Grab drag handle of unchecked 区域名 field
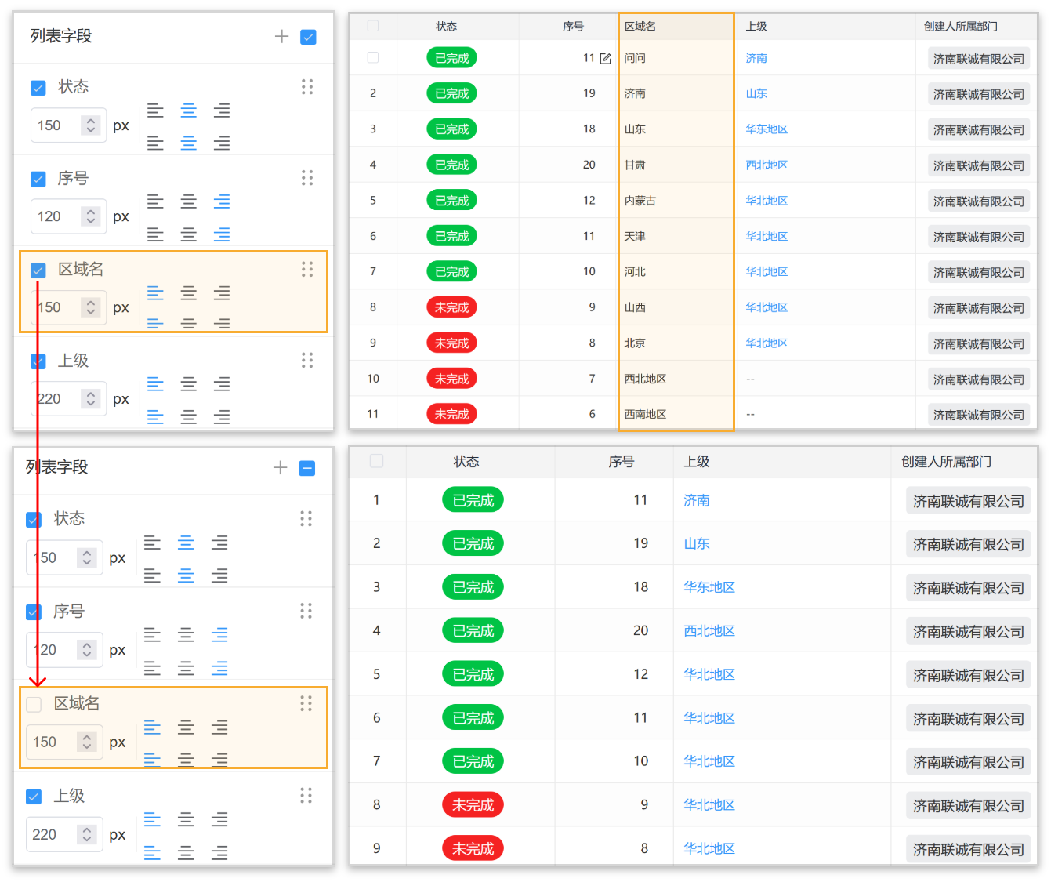Viewport: 1051px width, 882px height. (x=306, y=703)
